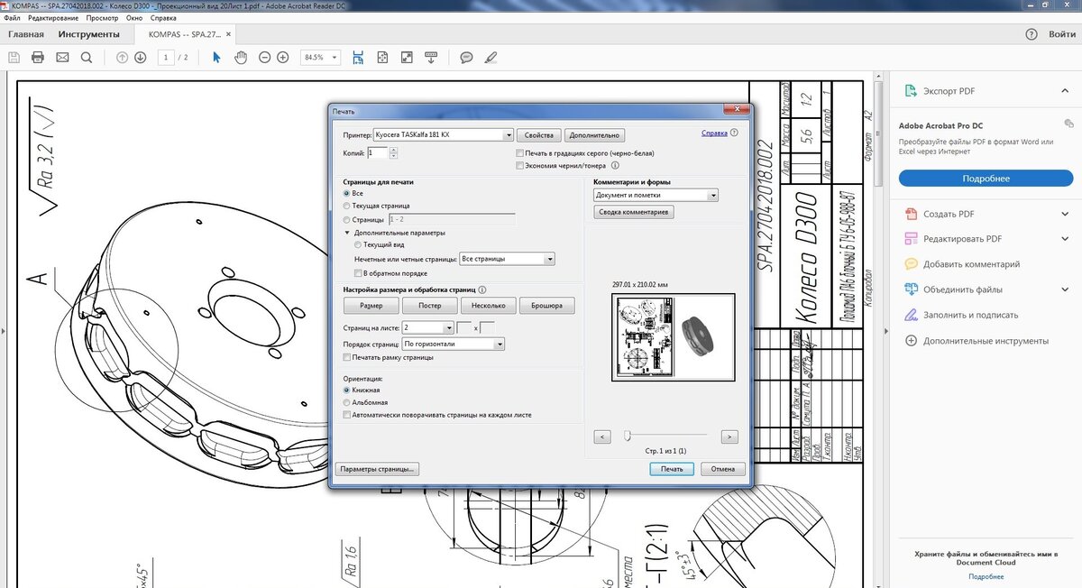Enable Экономия чернил/тонера checkbox
This screenshot has width=1082, height=588.
tap(519, 165)
